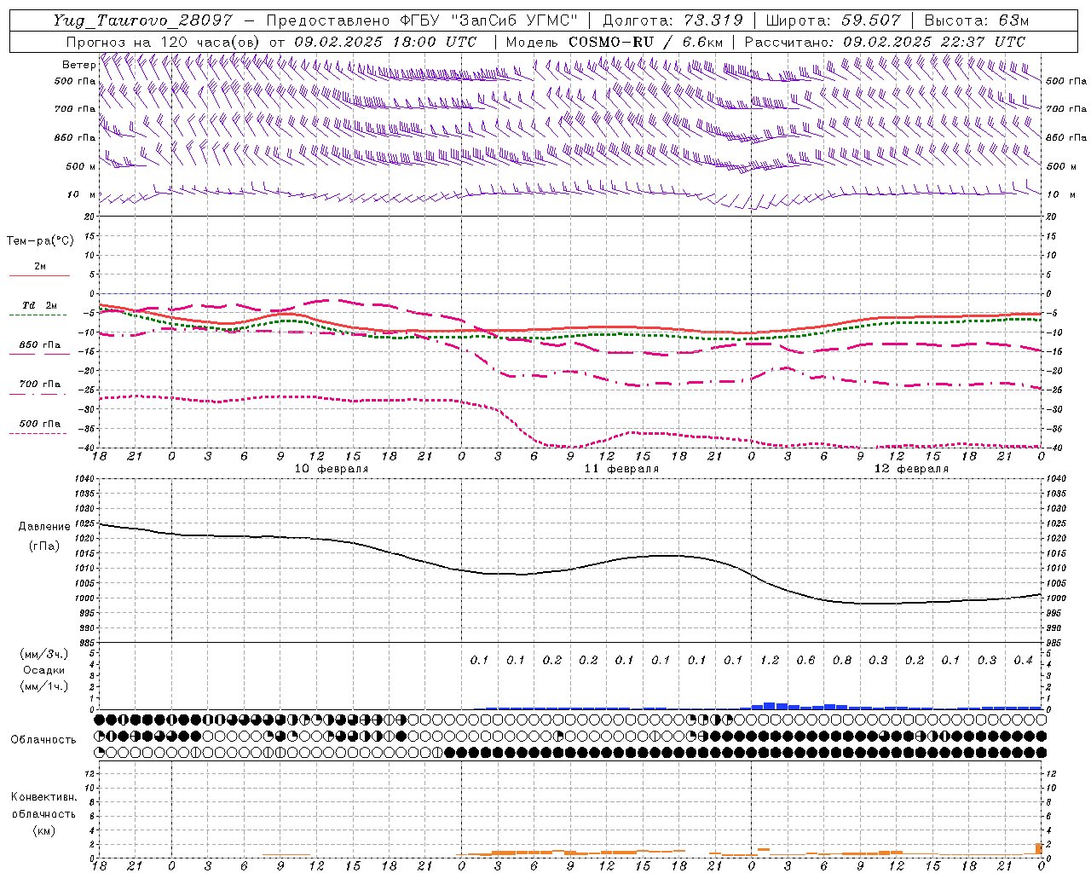Click the (мм/1ч.) unit label
1091x873 pixels.
point(44,686)
